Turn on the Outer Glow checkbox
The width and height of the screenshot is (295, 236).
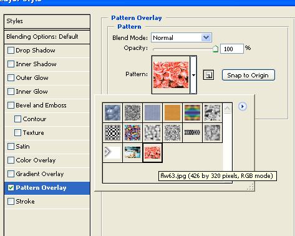point(11,78)
